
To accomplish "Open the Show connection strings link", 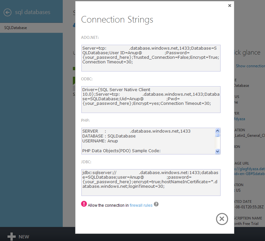I will pyautogui.click(x=250, y=66).
